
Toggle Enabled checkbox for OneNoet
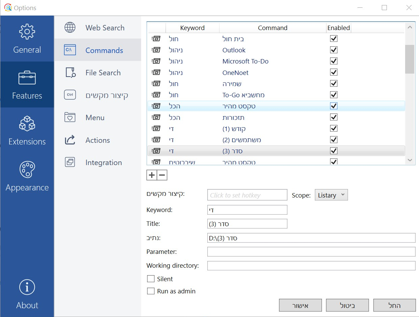click(x=334, y=72)
